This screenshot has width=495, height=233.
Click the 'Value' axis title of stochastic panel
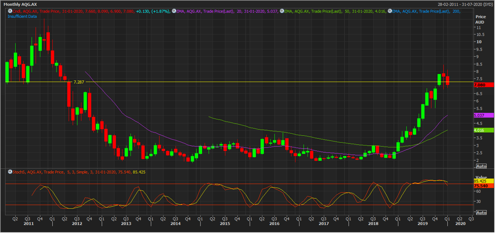pyautogui.click(x=481, y=178)
